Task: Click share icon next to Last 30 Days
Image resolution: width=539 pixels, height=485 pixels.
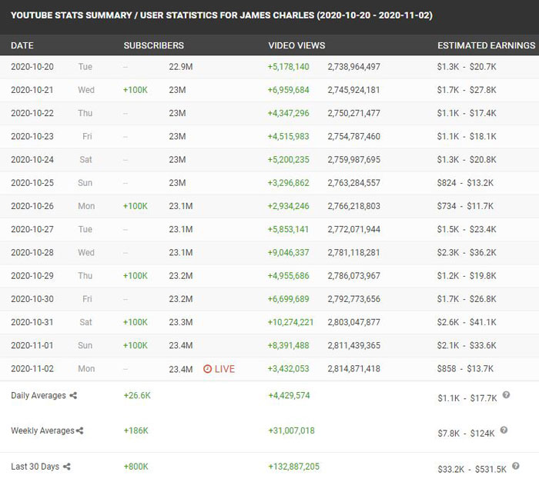Action: coord(67,467)
